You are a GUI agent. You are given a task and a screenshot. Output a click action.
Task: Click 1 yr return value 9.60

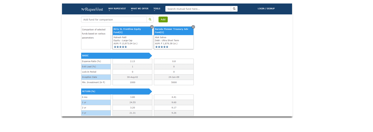(x=174, y=102)
